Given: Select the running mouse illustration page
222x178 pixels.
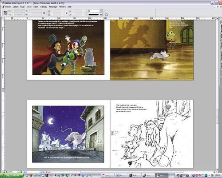Looking at the screenshot, I should [152, 50].
